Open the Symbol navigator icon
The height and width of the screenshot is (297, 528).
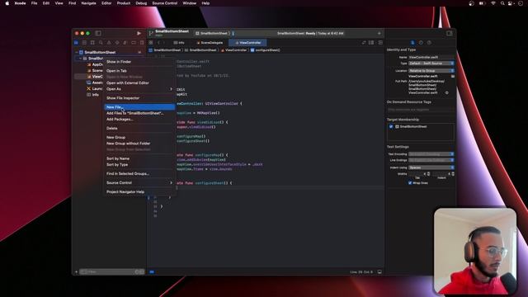point(92,43)
